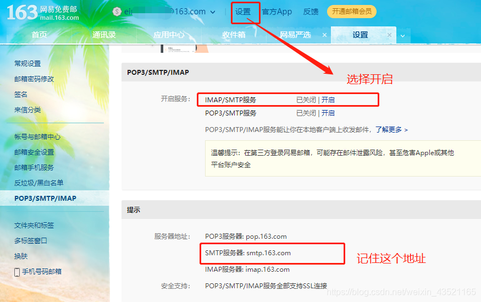Open 帐号与邮箱中心 in the sidebar
Viewport: 481px width, 302px height.
click(x=37, y=136)
